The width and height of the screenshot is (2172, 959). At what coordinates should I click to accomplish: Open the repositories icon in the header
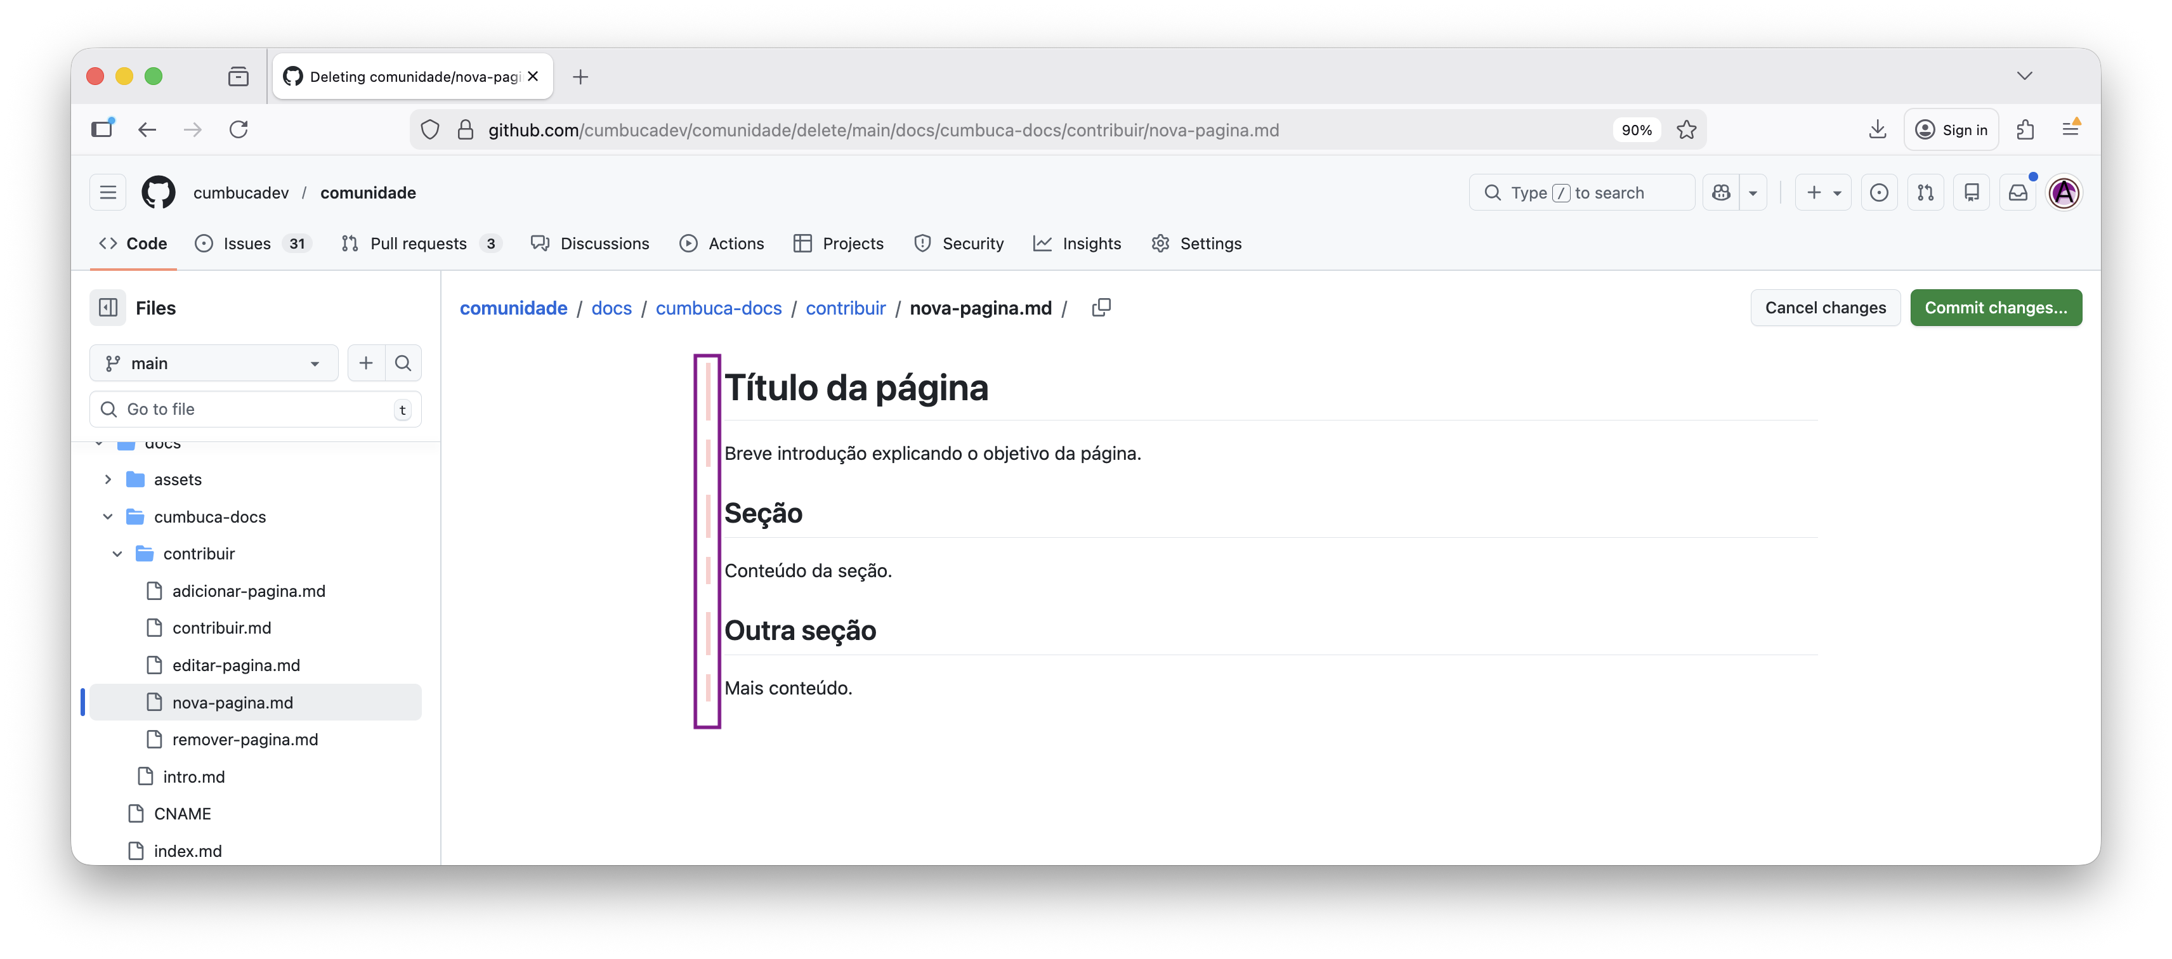point(1972,192)
